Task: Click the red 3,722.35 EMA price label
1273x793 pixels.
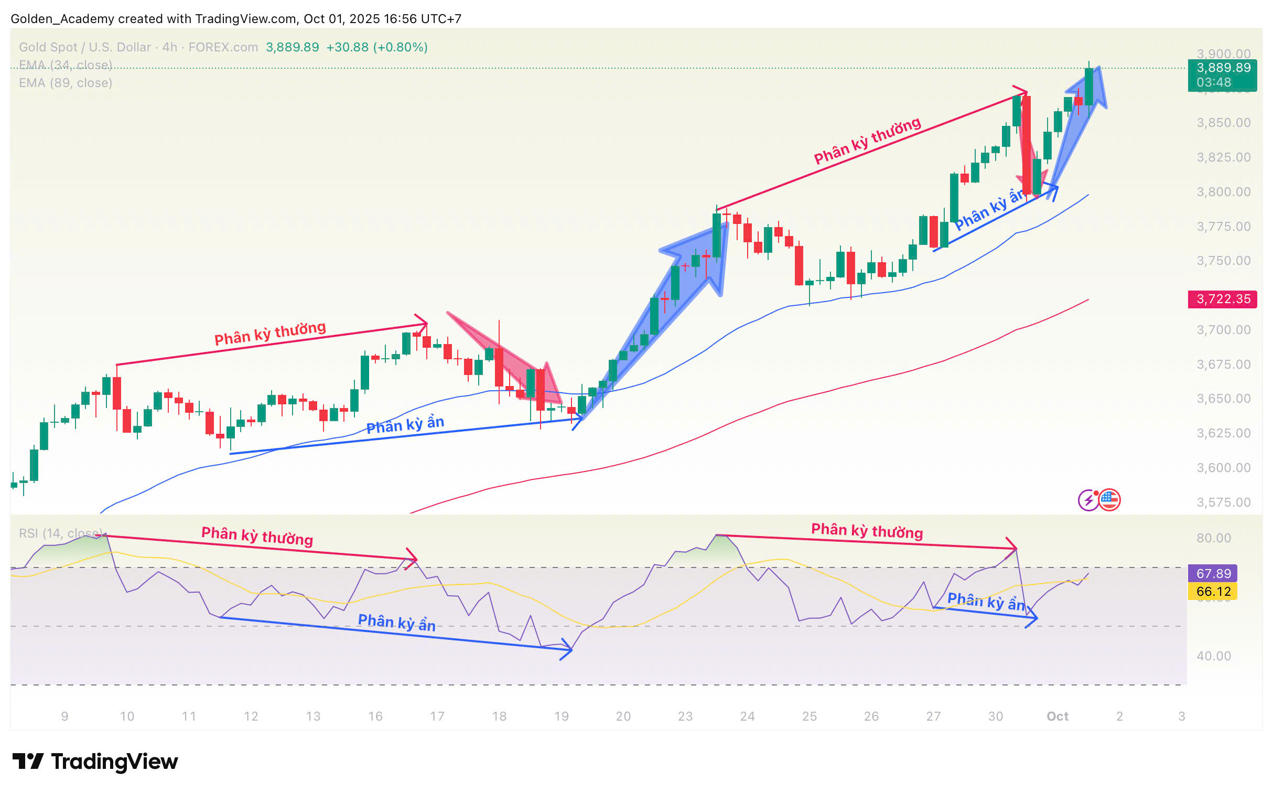Action: pyautogui.click(x=1222, y=299)
